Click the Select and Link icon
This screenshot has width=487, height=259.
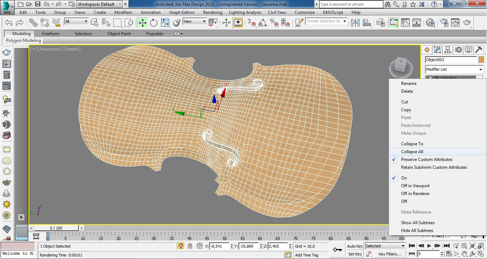pos(33,23)
